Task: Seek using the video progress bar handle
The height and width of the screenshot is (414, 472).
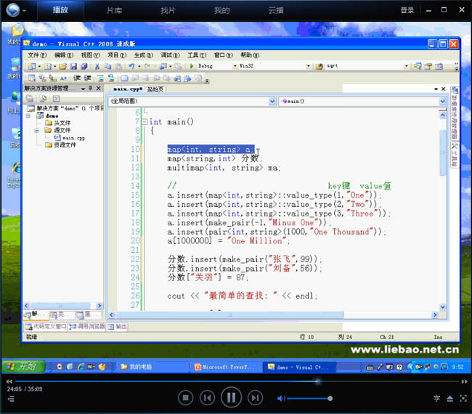Action: pyautogui.click(x=317, y=381)
